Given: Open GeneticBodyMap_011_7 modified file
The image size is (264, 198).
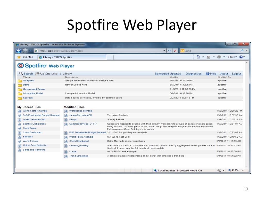Looking at the screenshot, I should 83,124.
